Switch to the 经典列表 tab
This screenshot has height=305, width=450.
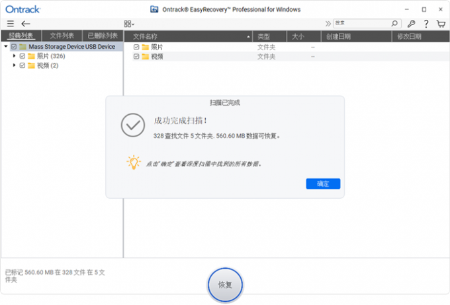[21, 36]
